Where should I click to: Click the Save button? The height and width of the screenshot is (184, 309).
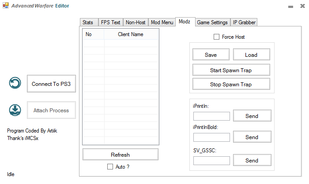coord(211,55)
